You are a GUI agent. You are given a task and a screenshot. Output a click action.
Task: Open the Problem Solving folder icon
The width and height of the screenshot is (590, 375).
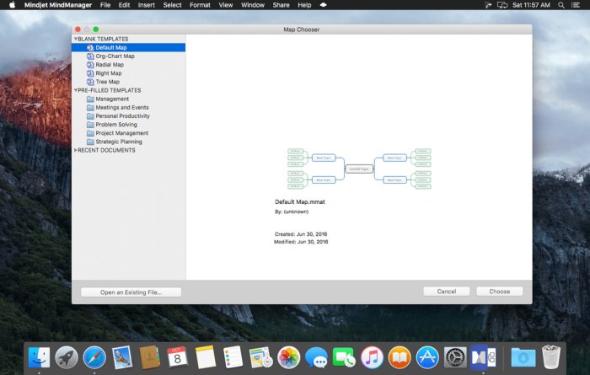pos(90,125)
